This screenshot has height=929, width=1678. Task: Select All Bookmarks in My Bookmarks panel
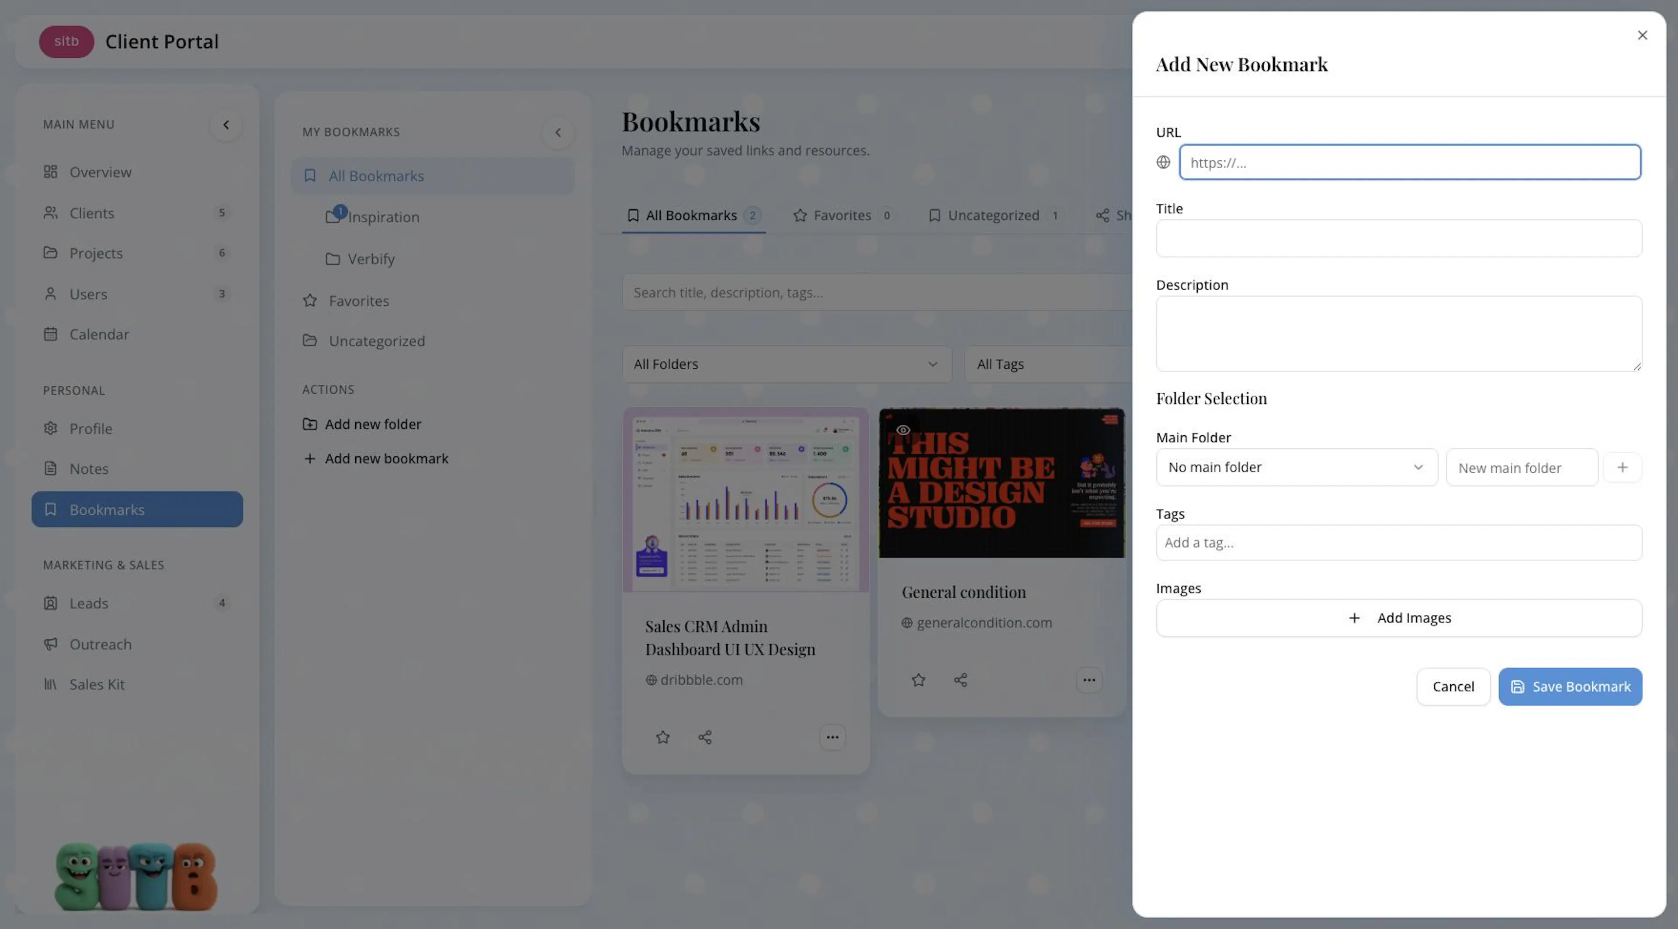click(433, 176)
